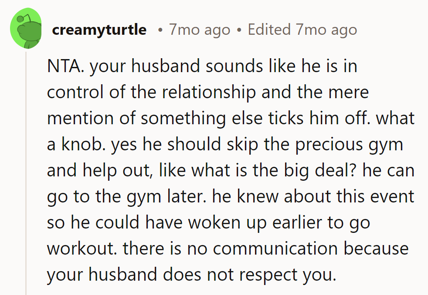Click the word "because" in the comment
The image size is (428, 295).
[x=376, y=249]
